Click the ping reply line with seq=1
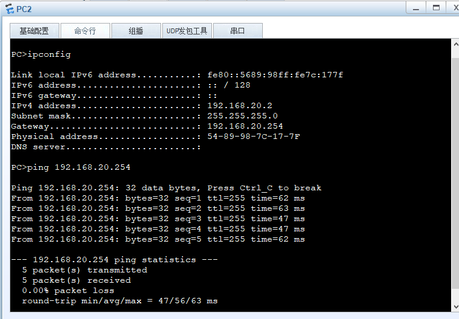The height and width of the screenshot is (319, 459). [x=158, y=198]
